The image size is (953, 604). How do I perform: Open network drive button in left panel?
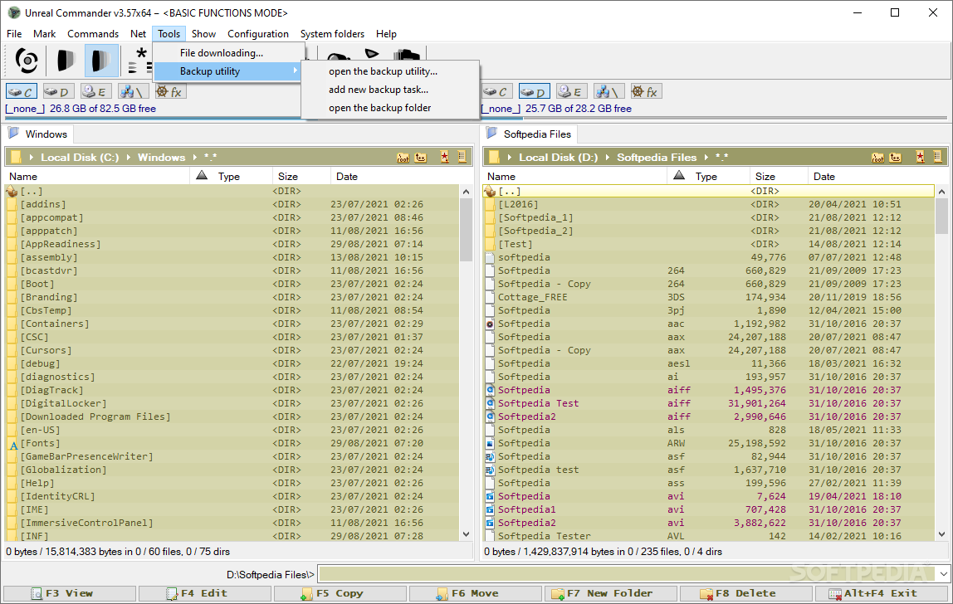coord(133,92)
